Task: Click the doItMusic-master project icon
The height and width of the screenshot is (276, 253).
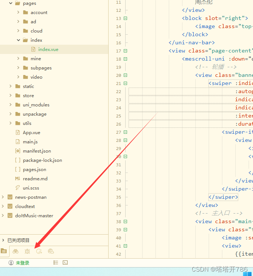Action: pyautogui.click(x=10, y=215)
